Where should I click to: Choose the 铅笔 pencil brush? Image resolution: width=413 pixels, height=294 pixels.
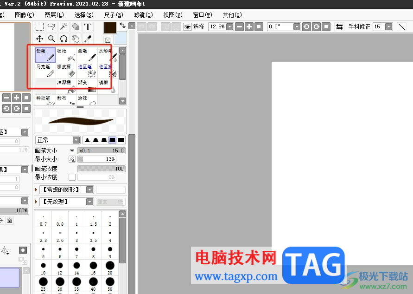click(45, 55)
